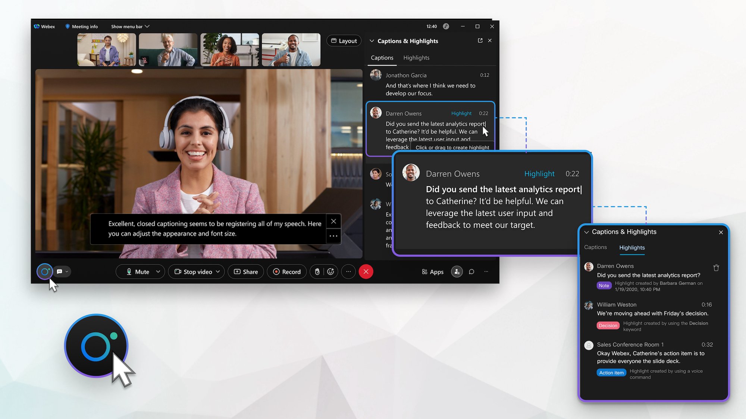Expand the Mute dropdown arrow

coord(158,272)
